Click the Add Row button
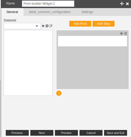The image size is (131, 137). [80, 24]
